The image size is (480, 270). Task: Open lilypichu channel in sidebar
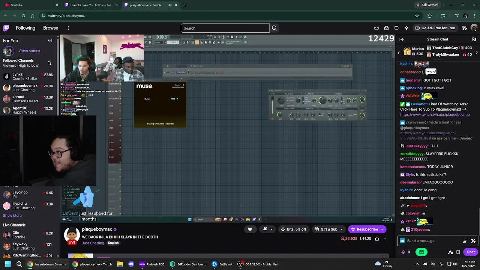(x=28, y=206)
